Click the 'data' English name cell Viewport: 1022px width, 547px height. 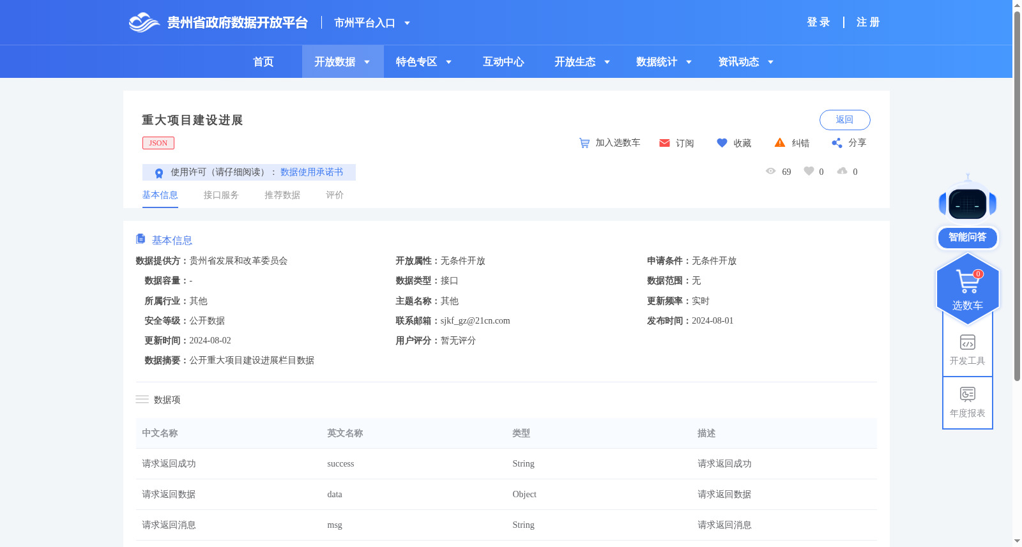click(335, 495)
